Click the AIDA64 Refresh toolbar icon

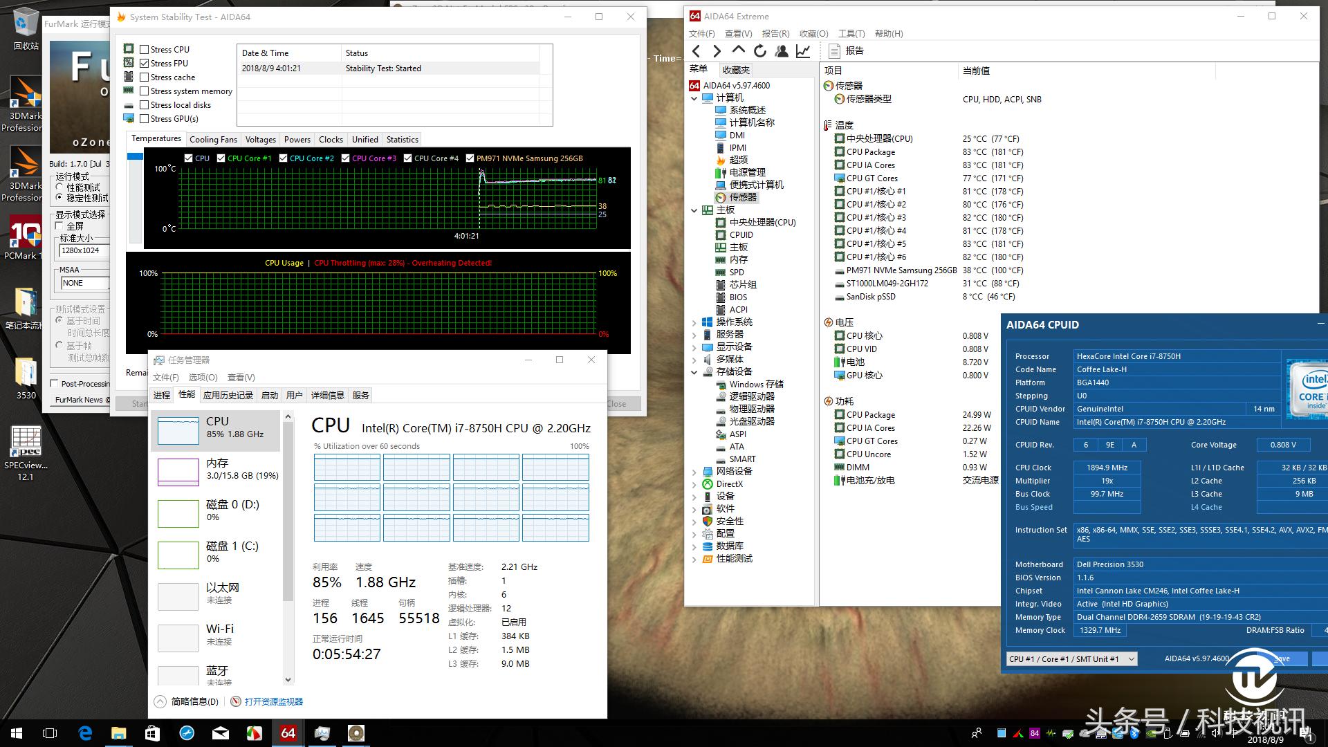[x=759, y=50]
